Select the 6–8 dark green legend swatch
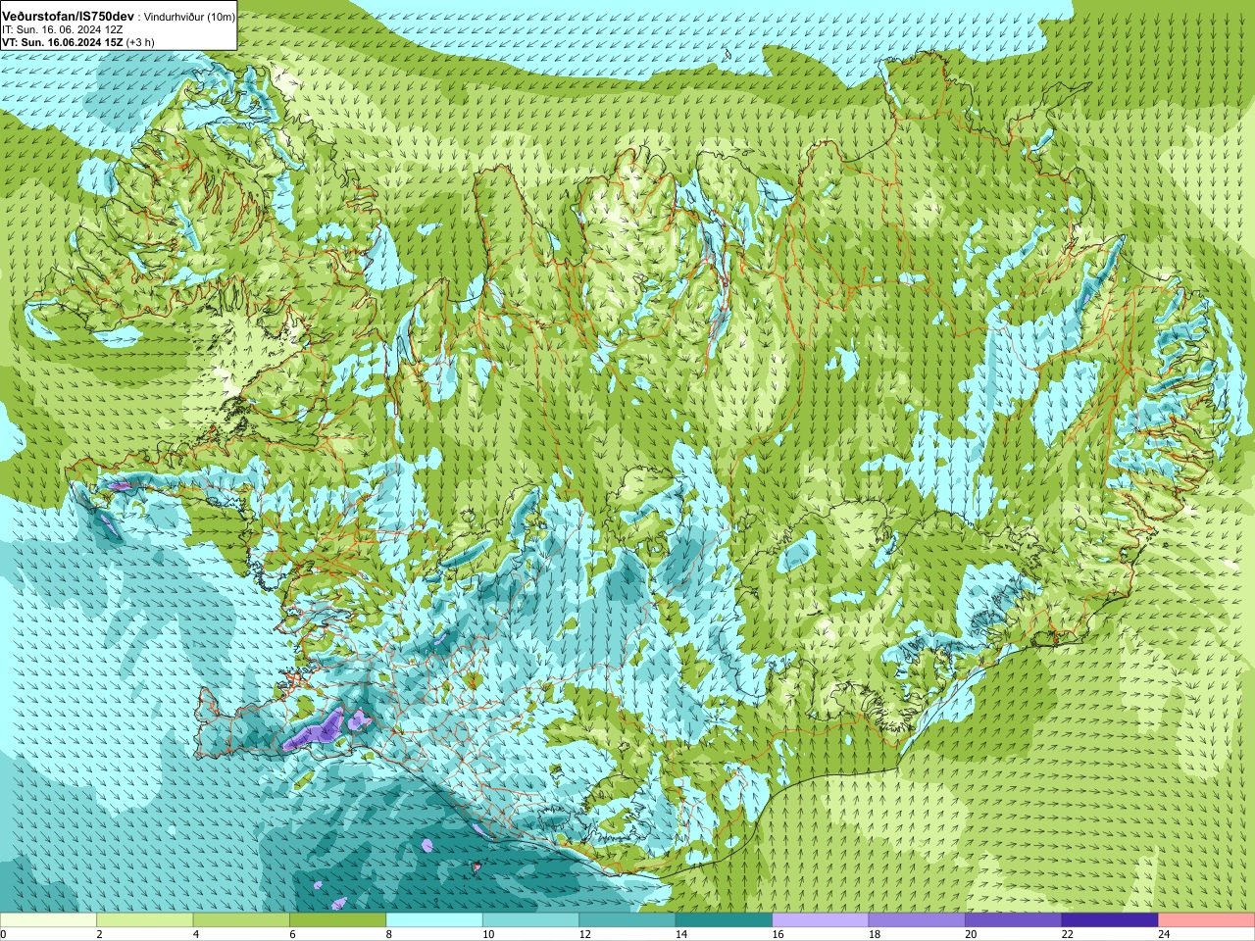The width and height of the screenshot is (1255, 941). (x=337, y=920)
